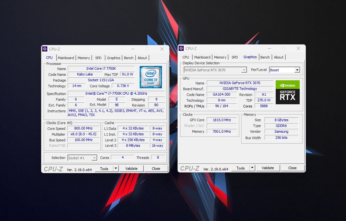Click the Close button in the right CPU-Z window

coord(292,168)
